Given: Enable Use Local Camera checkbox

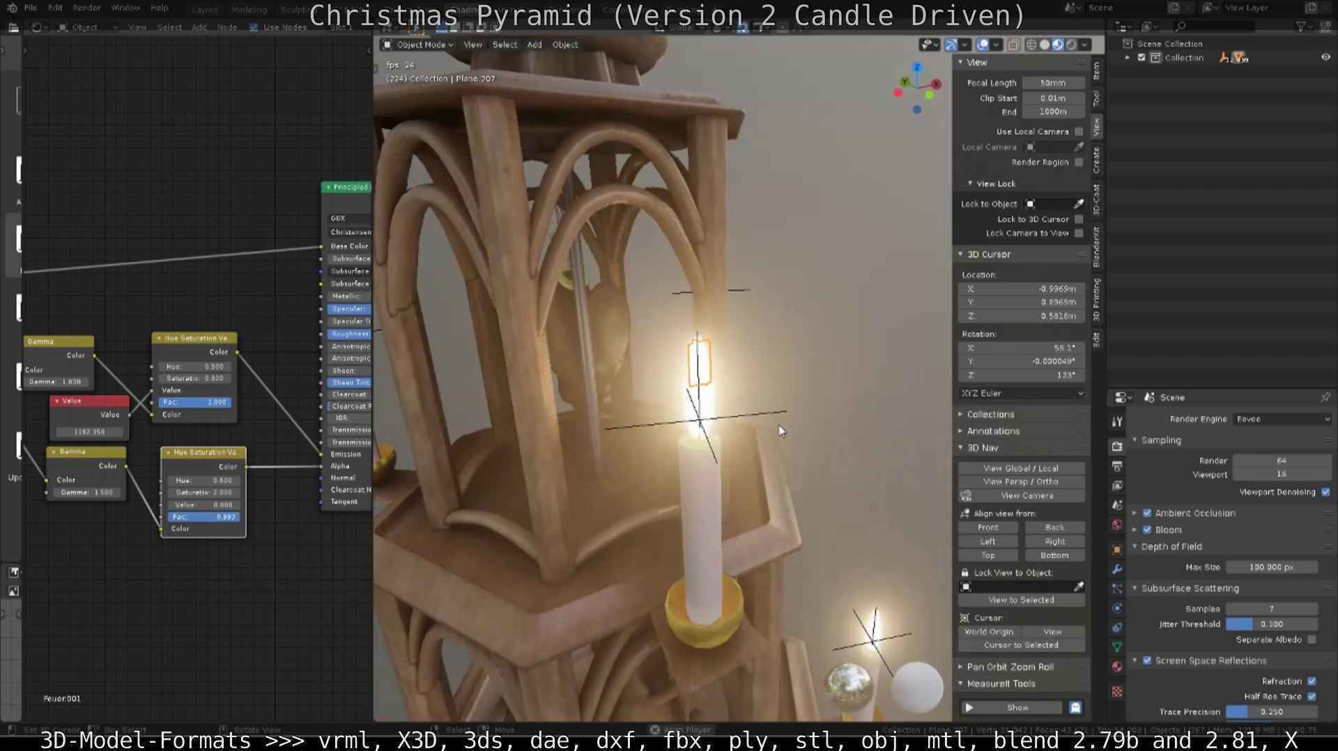Looking at the screenshot, I should 1079,132.
